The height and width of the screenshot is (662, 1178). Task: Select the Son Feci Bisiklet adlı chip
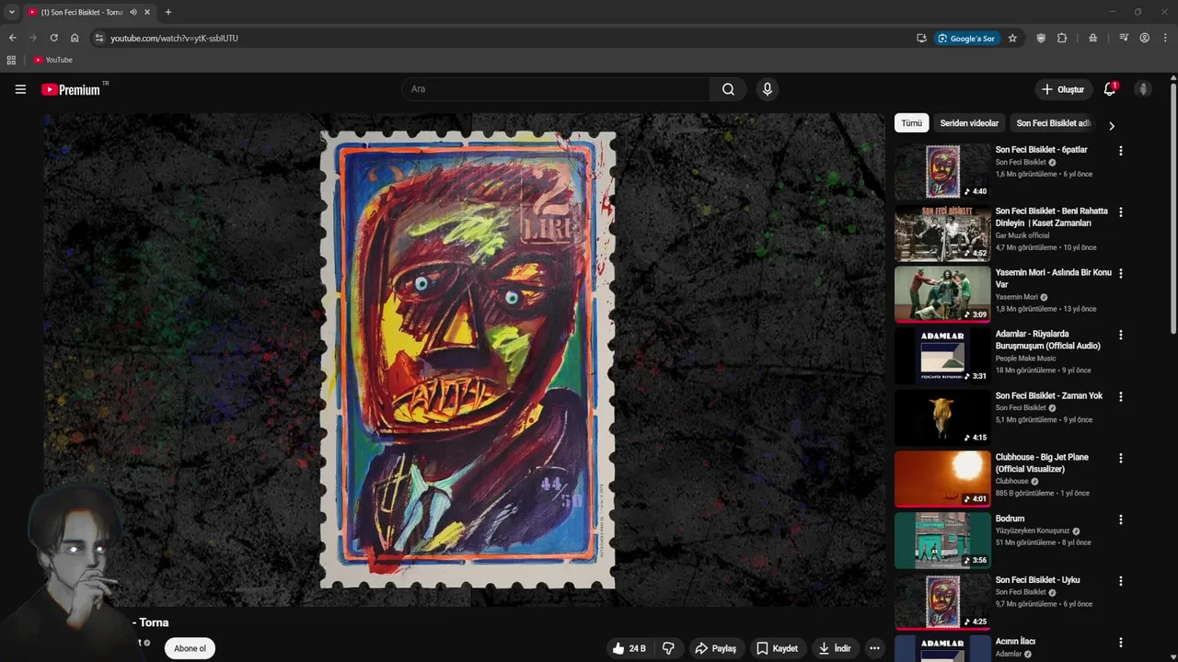coord(1054,123)
